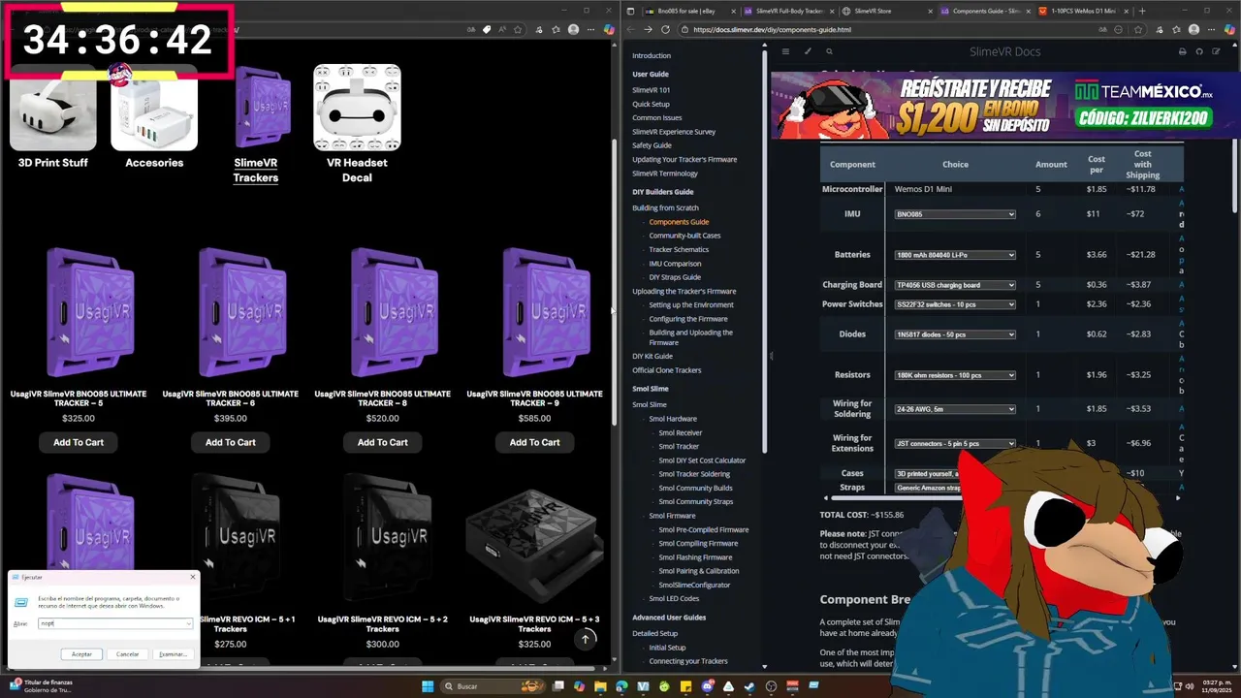Image resolution: width=1241 pixels, height=698 pixels.
Task: Add BNO085 Ultimate Tracker 6 to cart
Action: 231,442
